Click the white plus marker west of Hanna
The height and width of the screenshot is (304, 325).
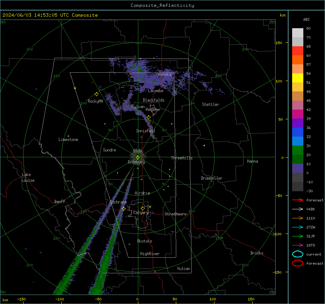pyautogui.click(x=204, y=145)
